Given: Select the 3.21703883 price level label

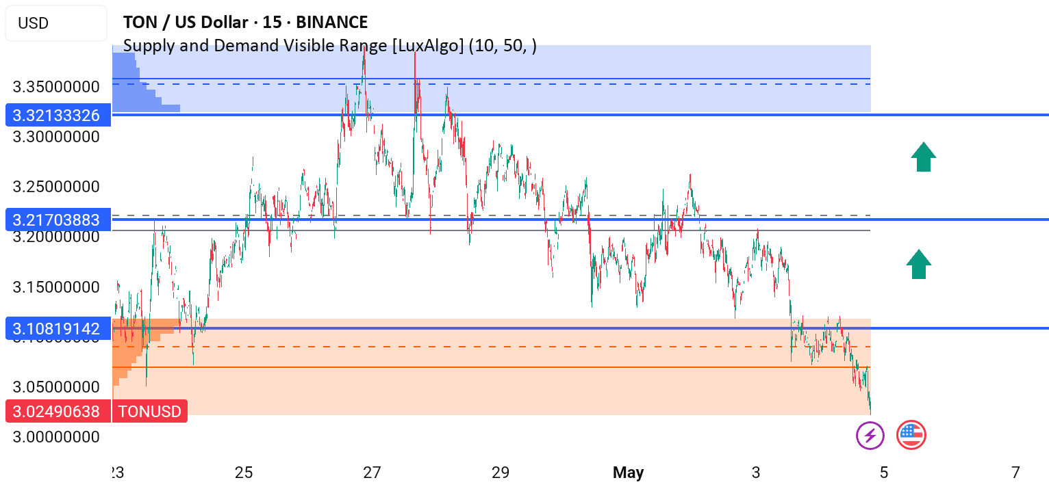Looking at the screenshot, I should click(x=58, y=220).
